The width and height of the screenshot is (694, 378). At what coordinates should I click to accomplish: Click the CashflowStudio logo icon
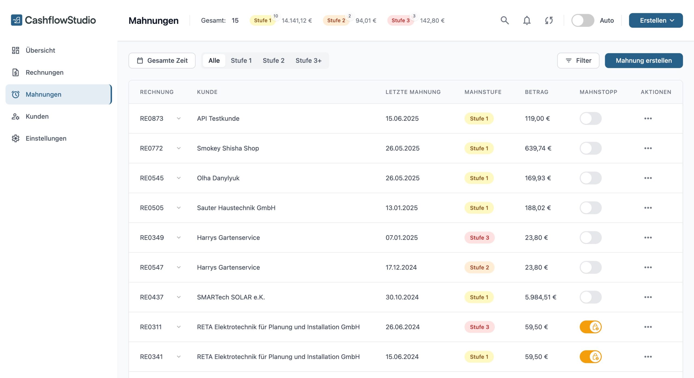(x=17, y=20)
